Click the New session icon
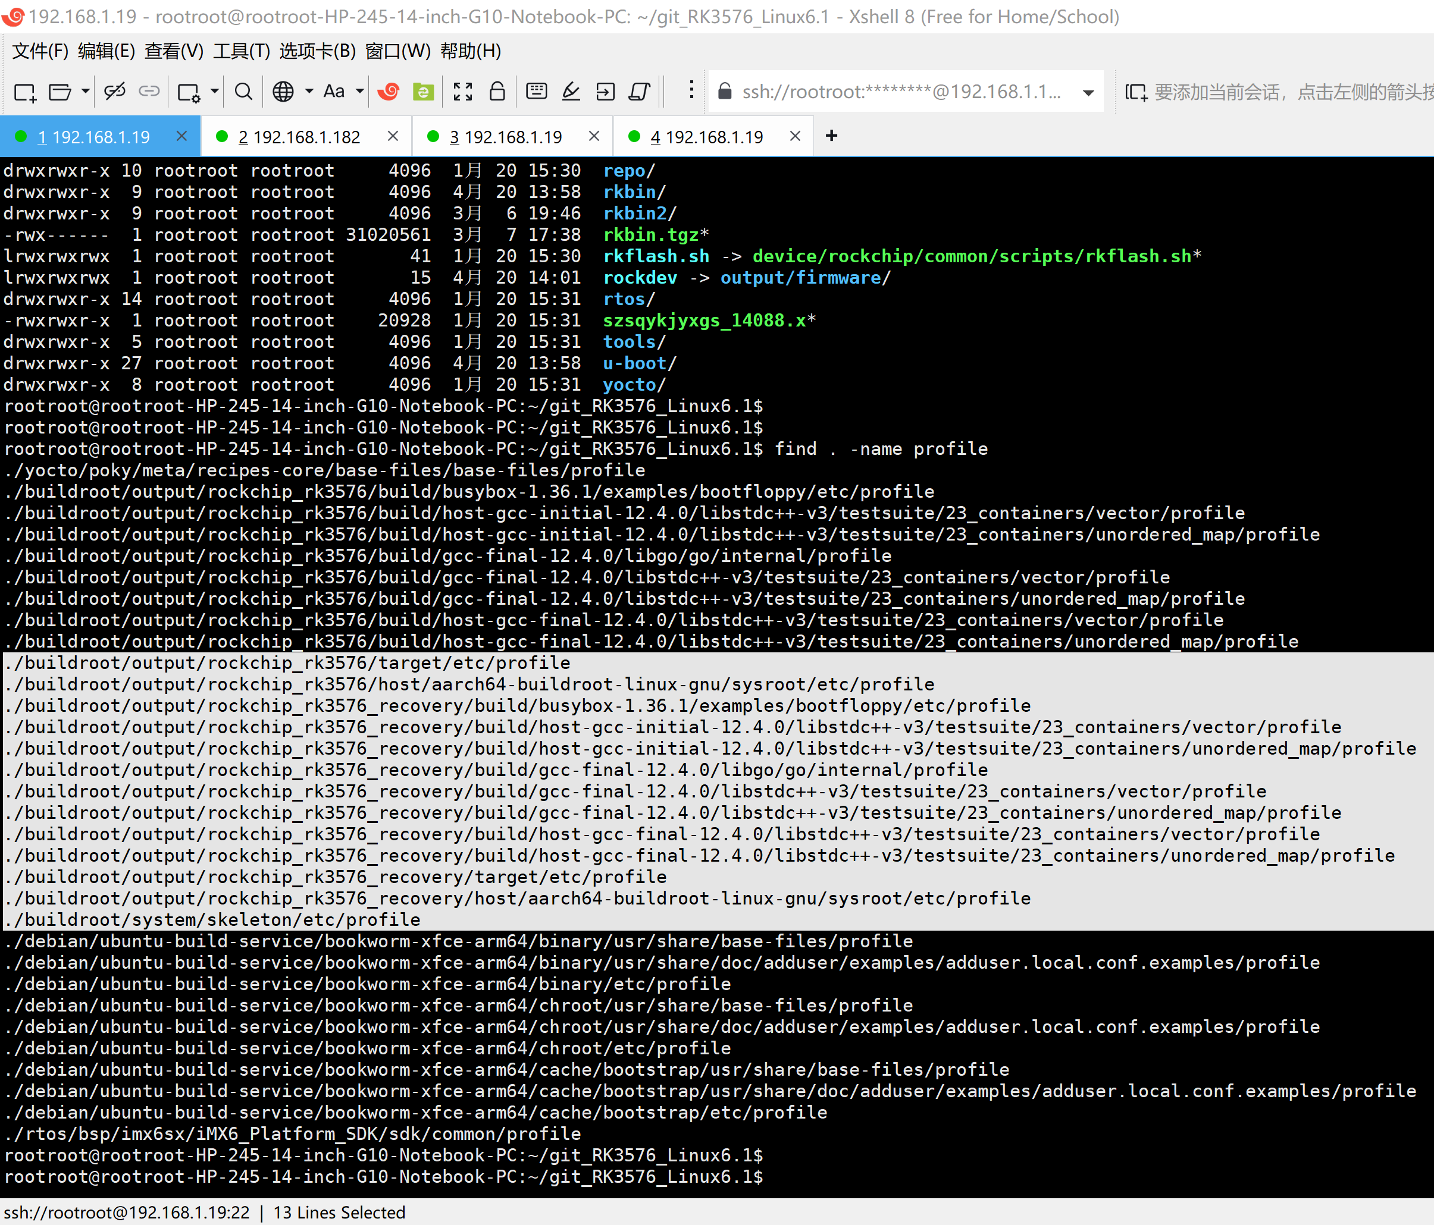The width and height of the screenshot is (1434, 1225). pos(25,92)
